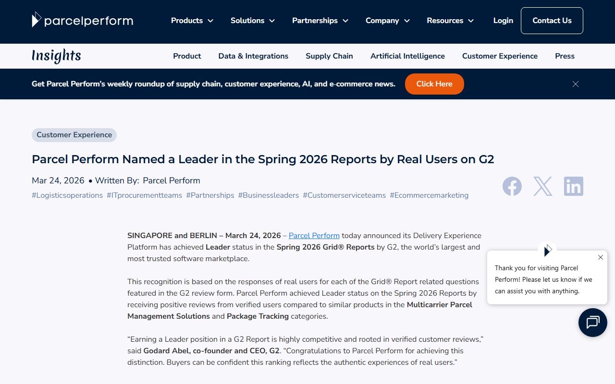The height and width of the screenshot is (384, 615).
Task: Click the bold text Spring 2026 Grid® Reports
Action: coord(326,247)
